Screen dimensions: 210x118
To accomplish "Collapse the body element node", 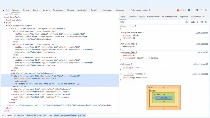I will pos(4,23).
